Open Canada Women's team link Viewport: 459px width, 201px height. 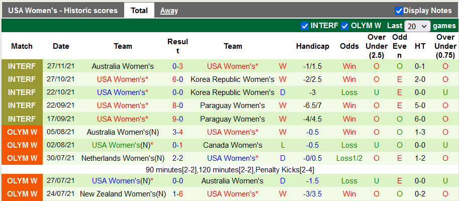pos(232,145)
